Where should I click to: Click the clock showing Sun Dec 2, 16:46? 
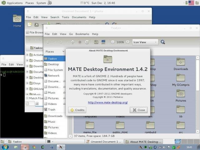(x=103, y=3)
